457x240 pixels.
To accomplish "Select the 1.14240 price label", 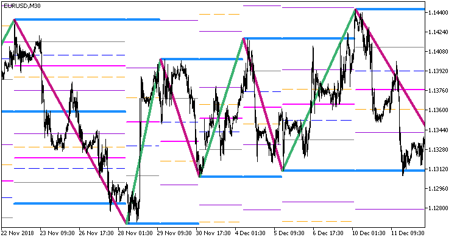I will (x=438, y=32).
